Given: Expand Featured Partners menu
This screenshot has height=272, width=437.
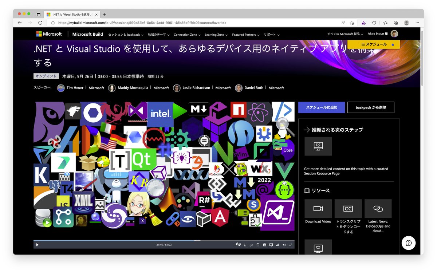Looking at the screenshot, I should click(x=245, y=35).
